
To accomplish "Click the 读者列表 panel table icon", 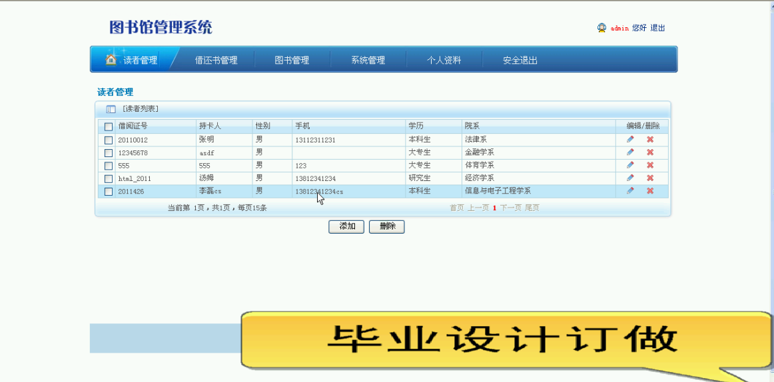I will pos(111,109).
